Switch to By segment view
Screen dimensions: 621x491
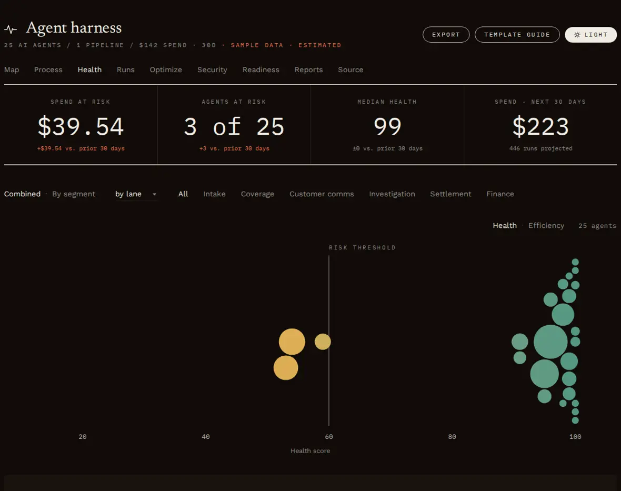tap(74, 194)
